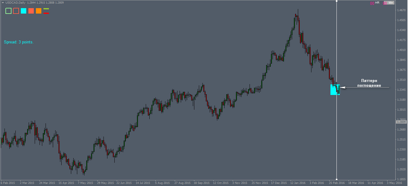Click the 1.4340 price axis level
Image resolution: width=408 pixels, height=186 pixels.
click(402, 30)
